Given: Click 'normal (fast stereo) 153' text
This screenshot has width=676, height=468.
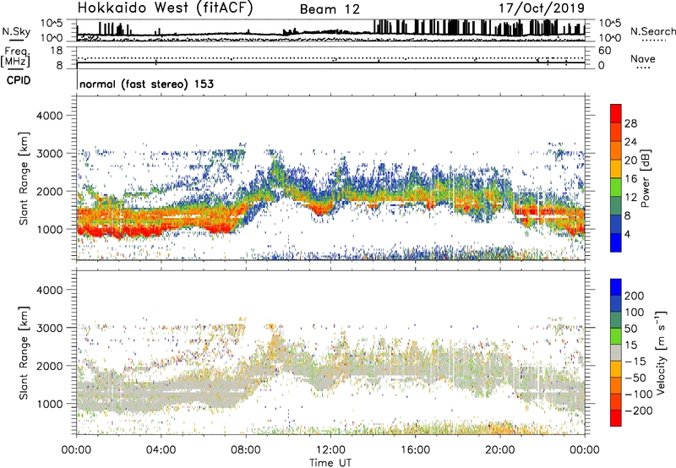Looking at the screenshot, I should [146, 84].
